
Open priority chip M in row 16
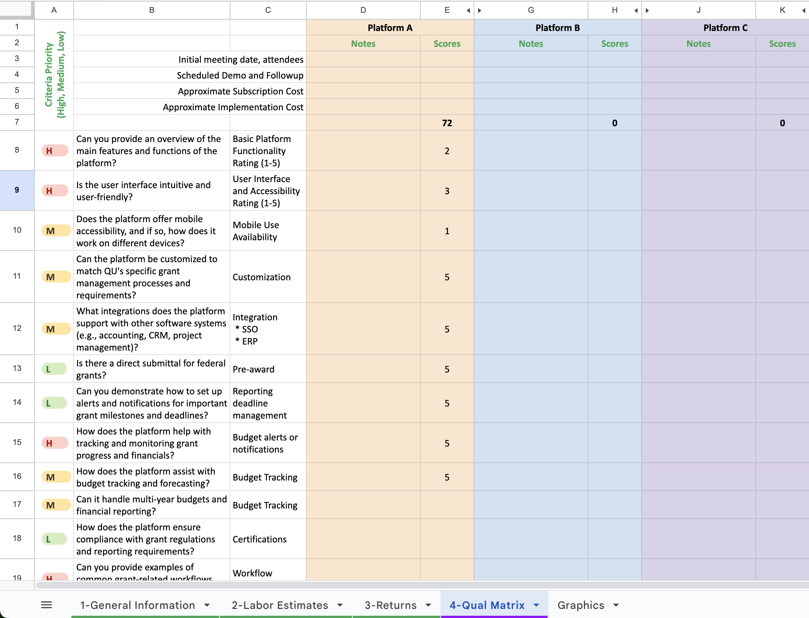pyautogui.click(x=56, y=477)
